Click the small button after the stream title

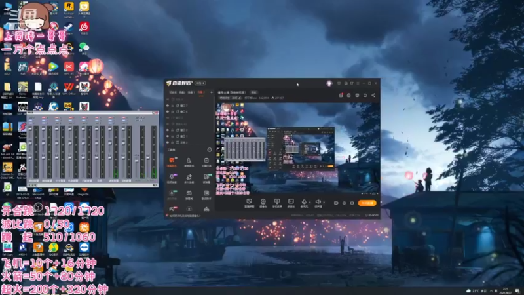(254, 92)
